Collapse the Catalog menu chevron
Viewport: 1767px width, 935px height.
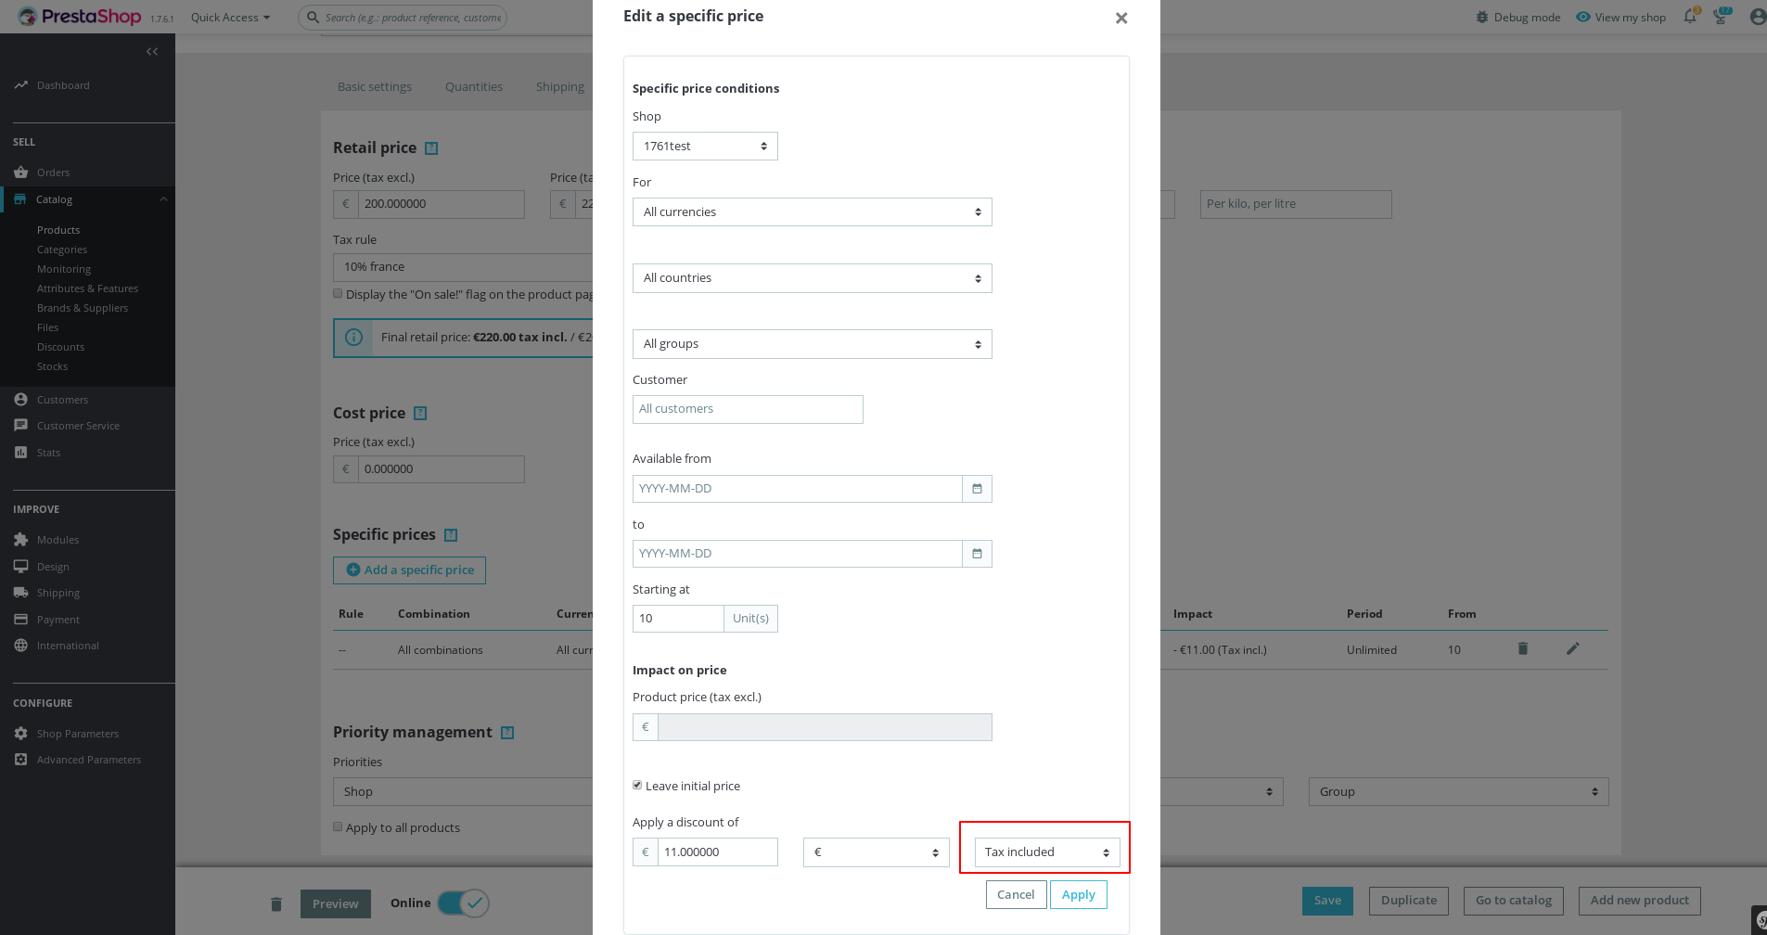tap(163, 199)
